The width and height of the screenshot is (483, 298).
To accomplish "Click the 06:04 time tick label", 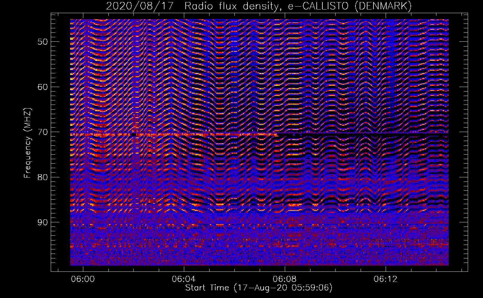I will [x=184, y=279].
